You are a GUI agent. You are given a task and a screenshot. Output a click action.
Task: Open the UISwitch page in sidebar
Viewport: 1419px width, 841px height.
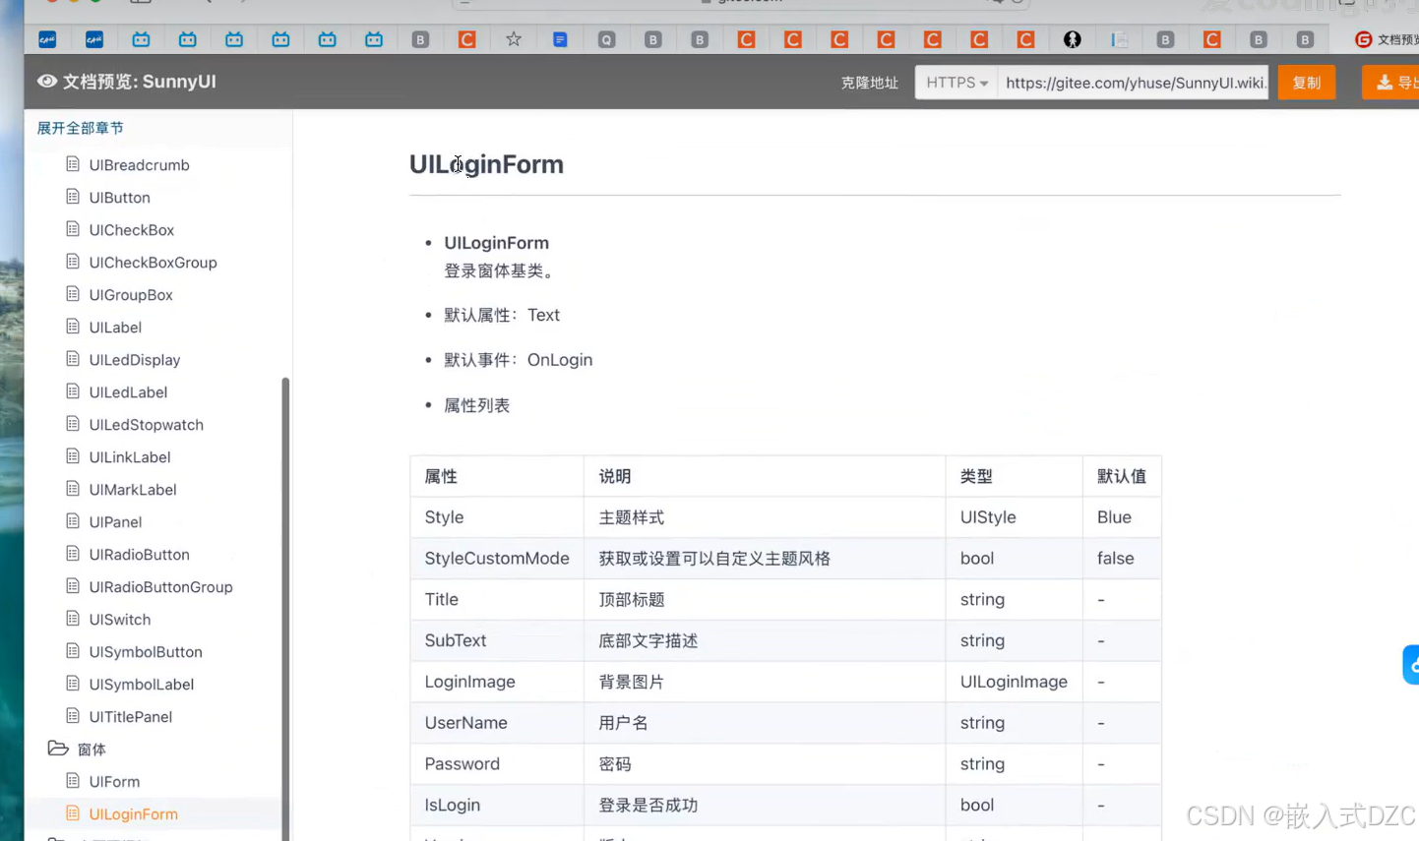point(120,620)
